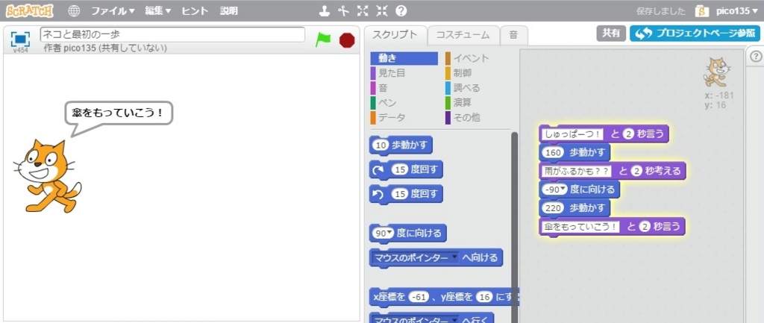Click the pico135 account avatar icon
The image size is (764, 323).
702,10
